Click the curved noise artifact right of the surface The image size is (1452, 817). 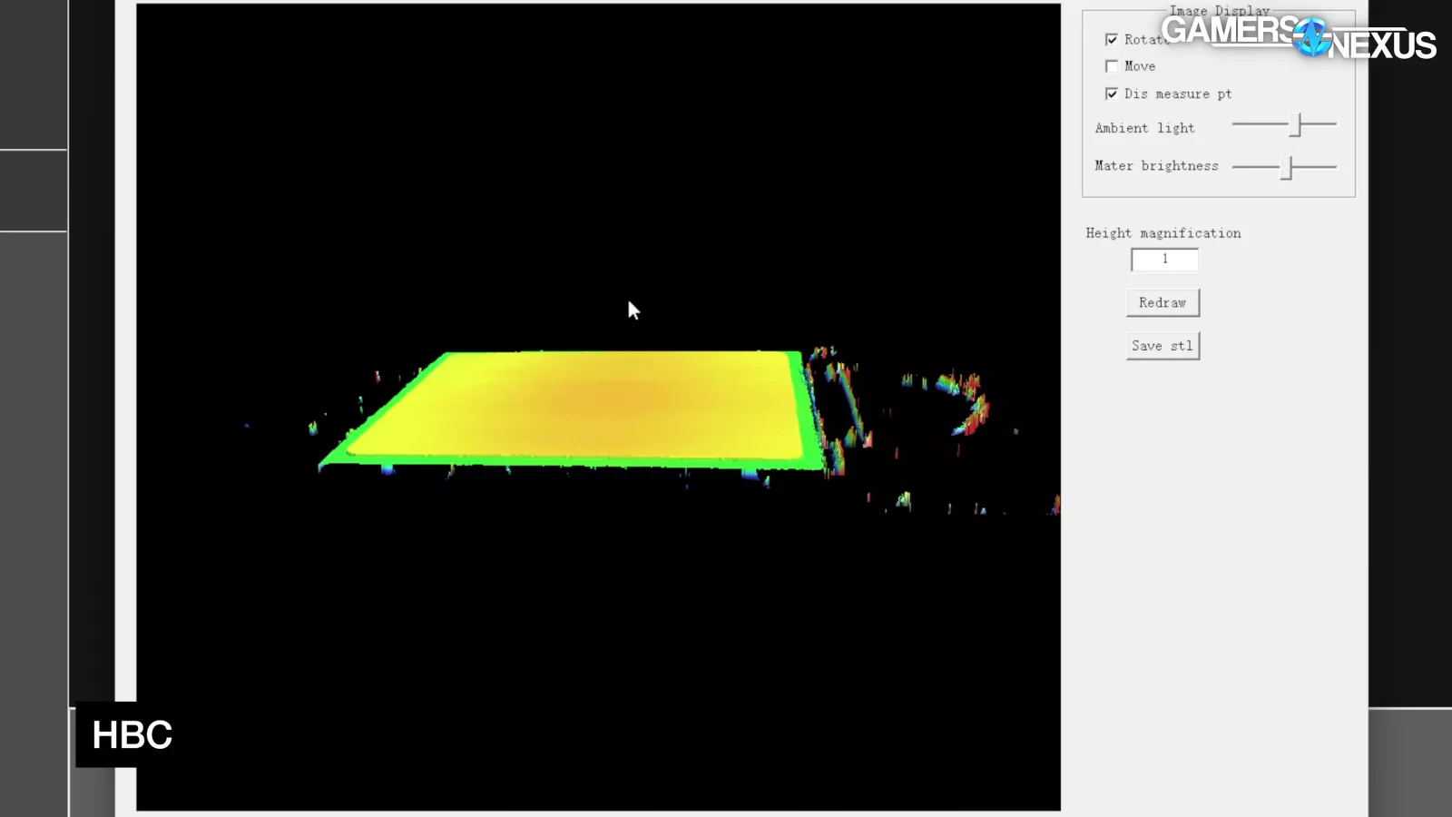click(971, 404)
